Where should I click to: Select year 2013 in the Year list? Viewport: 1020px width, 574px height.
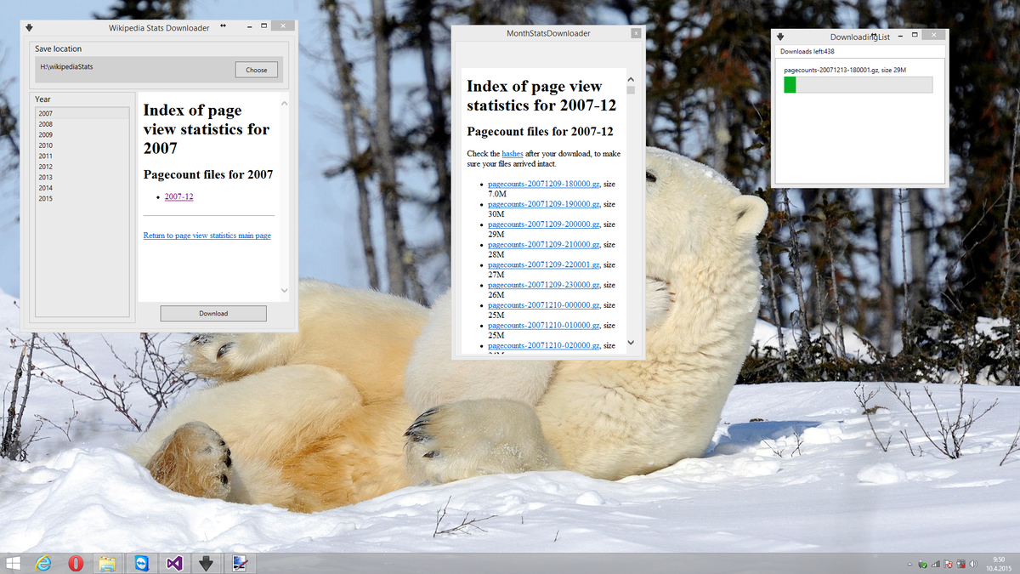[82, 177]
